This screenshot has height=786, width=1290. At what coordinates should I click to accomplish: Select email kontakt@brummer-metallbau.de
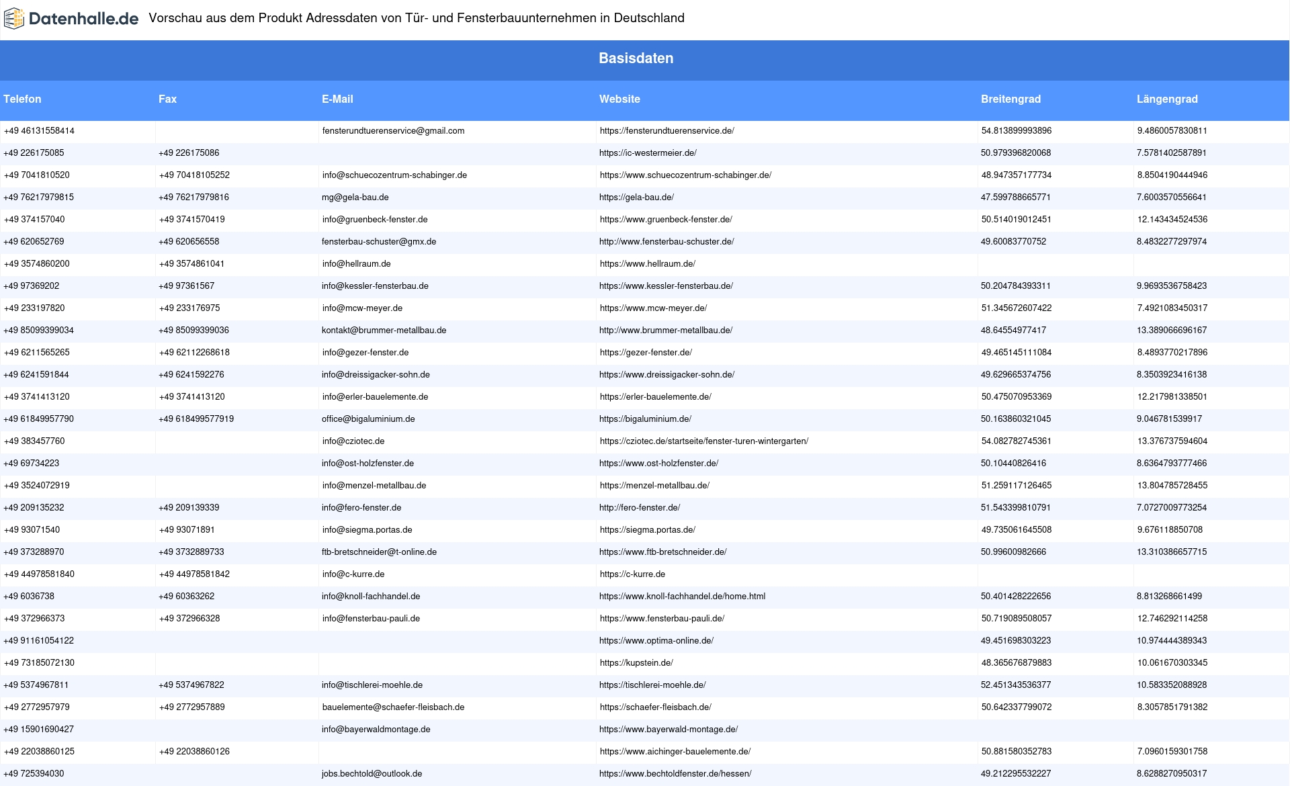coord(384,331)
